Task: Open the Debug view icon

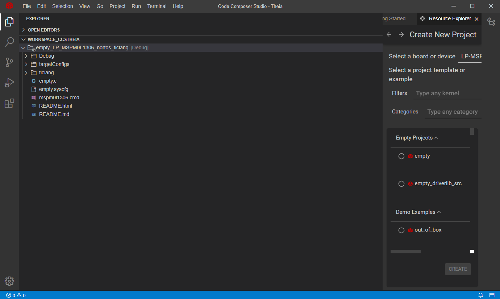Action: (x=9, y=83)
